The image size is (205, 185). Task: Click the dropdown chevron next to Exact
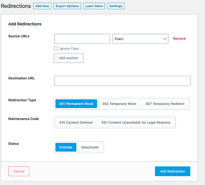[165, 39]
